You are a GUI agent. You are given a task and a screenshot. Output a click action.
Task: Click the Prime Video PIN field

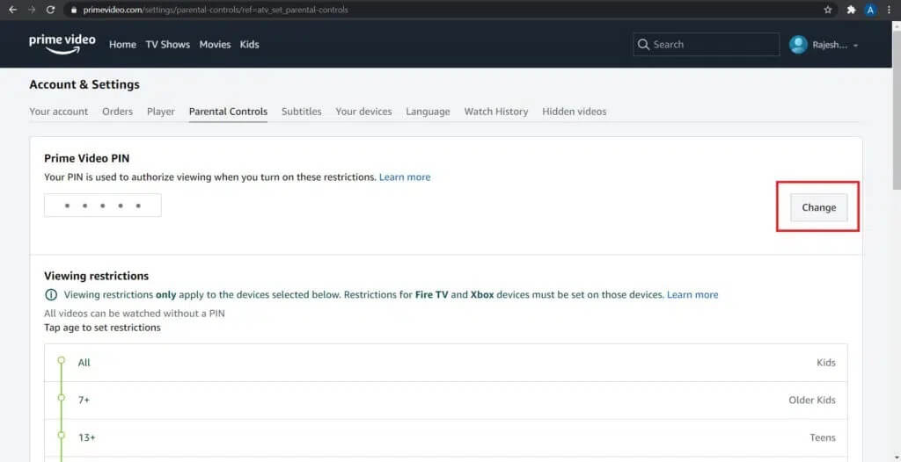click(x=103, y=206)
